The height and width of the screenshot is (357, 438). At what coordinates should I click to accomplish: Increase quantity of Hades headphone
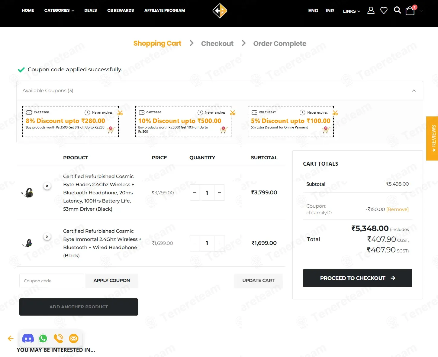pos(219,193)
